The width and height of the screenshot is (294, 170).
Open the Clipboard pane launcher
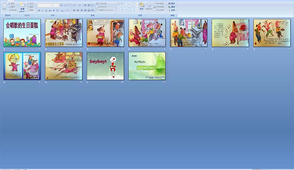16,15
